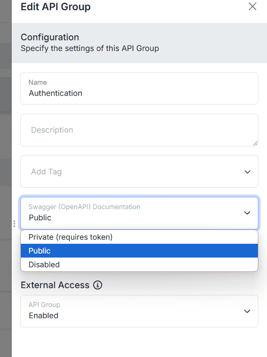
Task: Click the Edit API Group panel title
Action: coord(55,7)
